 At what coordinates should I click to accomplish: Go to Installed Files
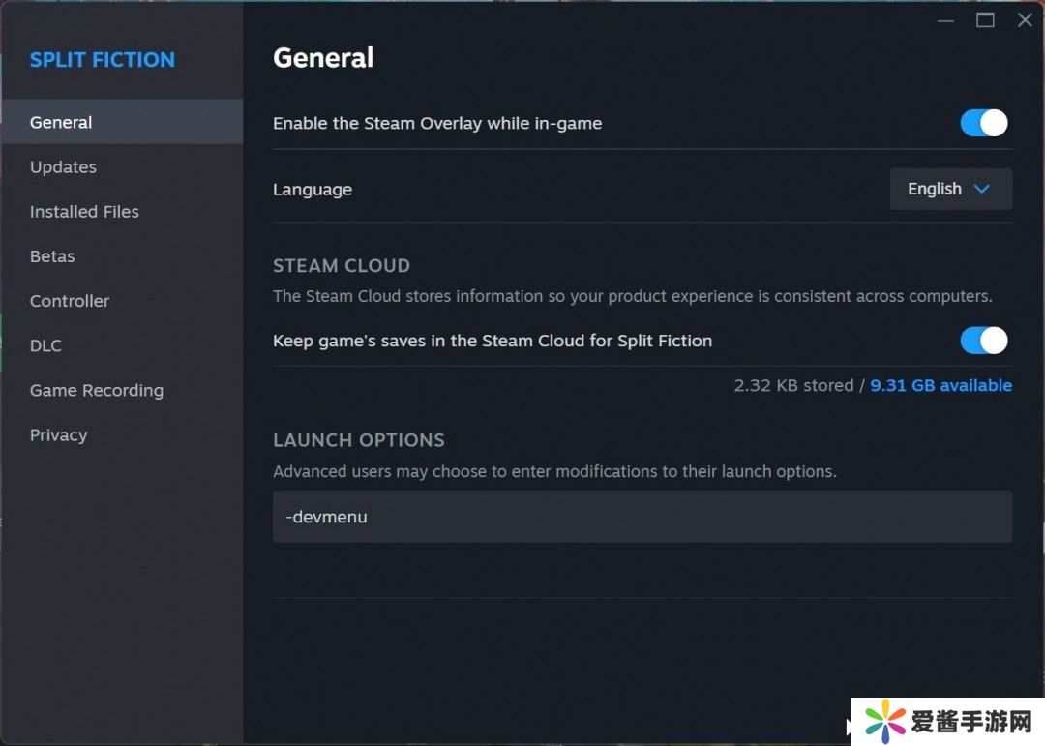pos(84,211)
